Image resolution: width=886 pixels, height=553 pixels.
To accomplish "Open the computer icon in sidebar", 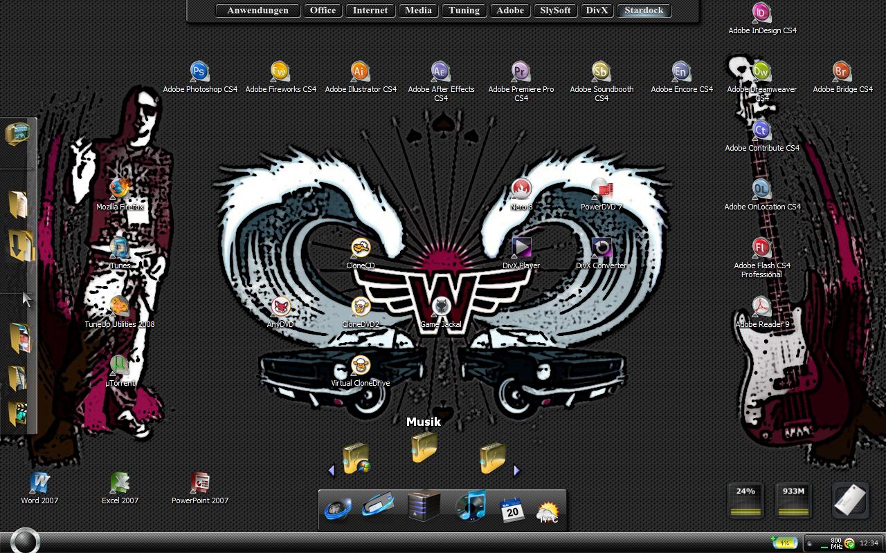I will click(17, 133).
